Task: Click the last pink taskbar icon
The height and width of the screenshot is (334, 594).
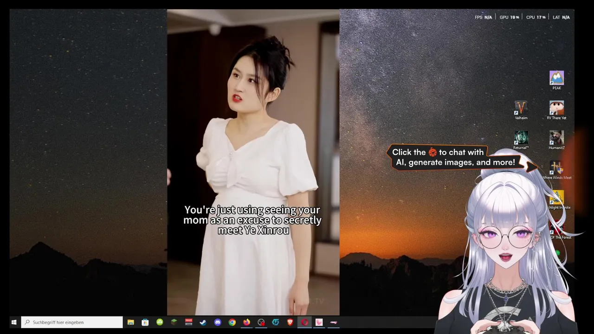Action: click(334, 322)
